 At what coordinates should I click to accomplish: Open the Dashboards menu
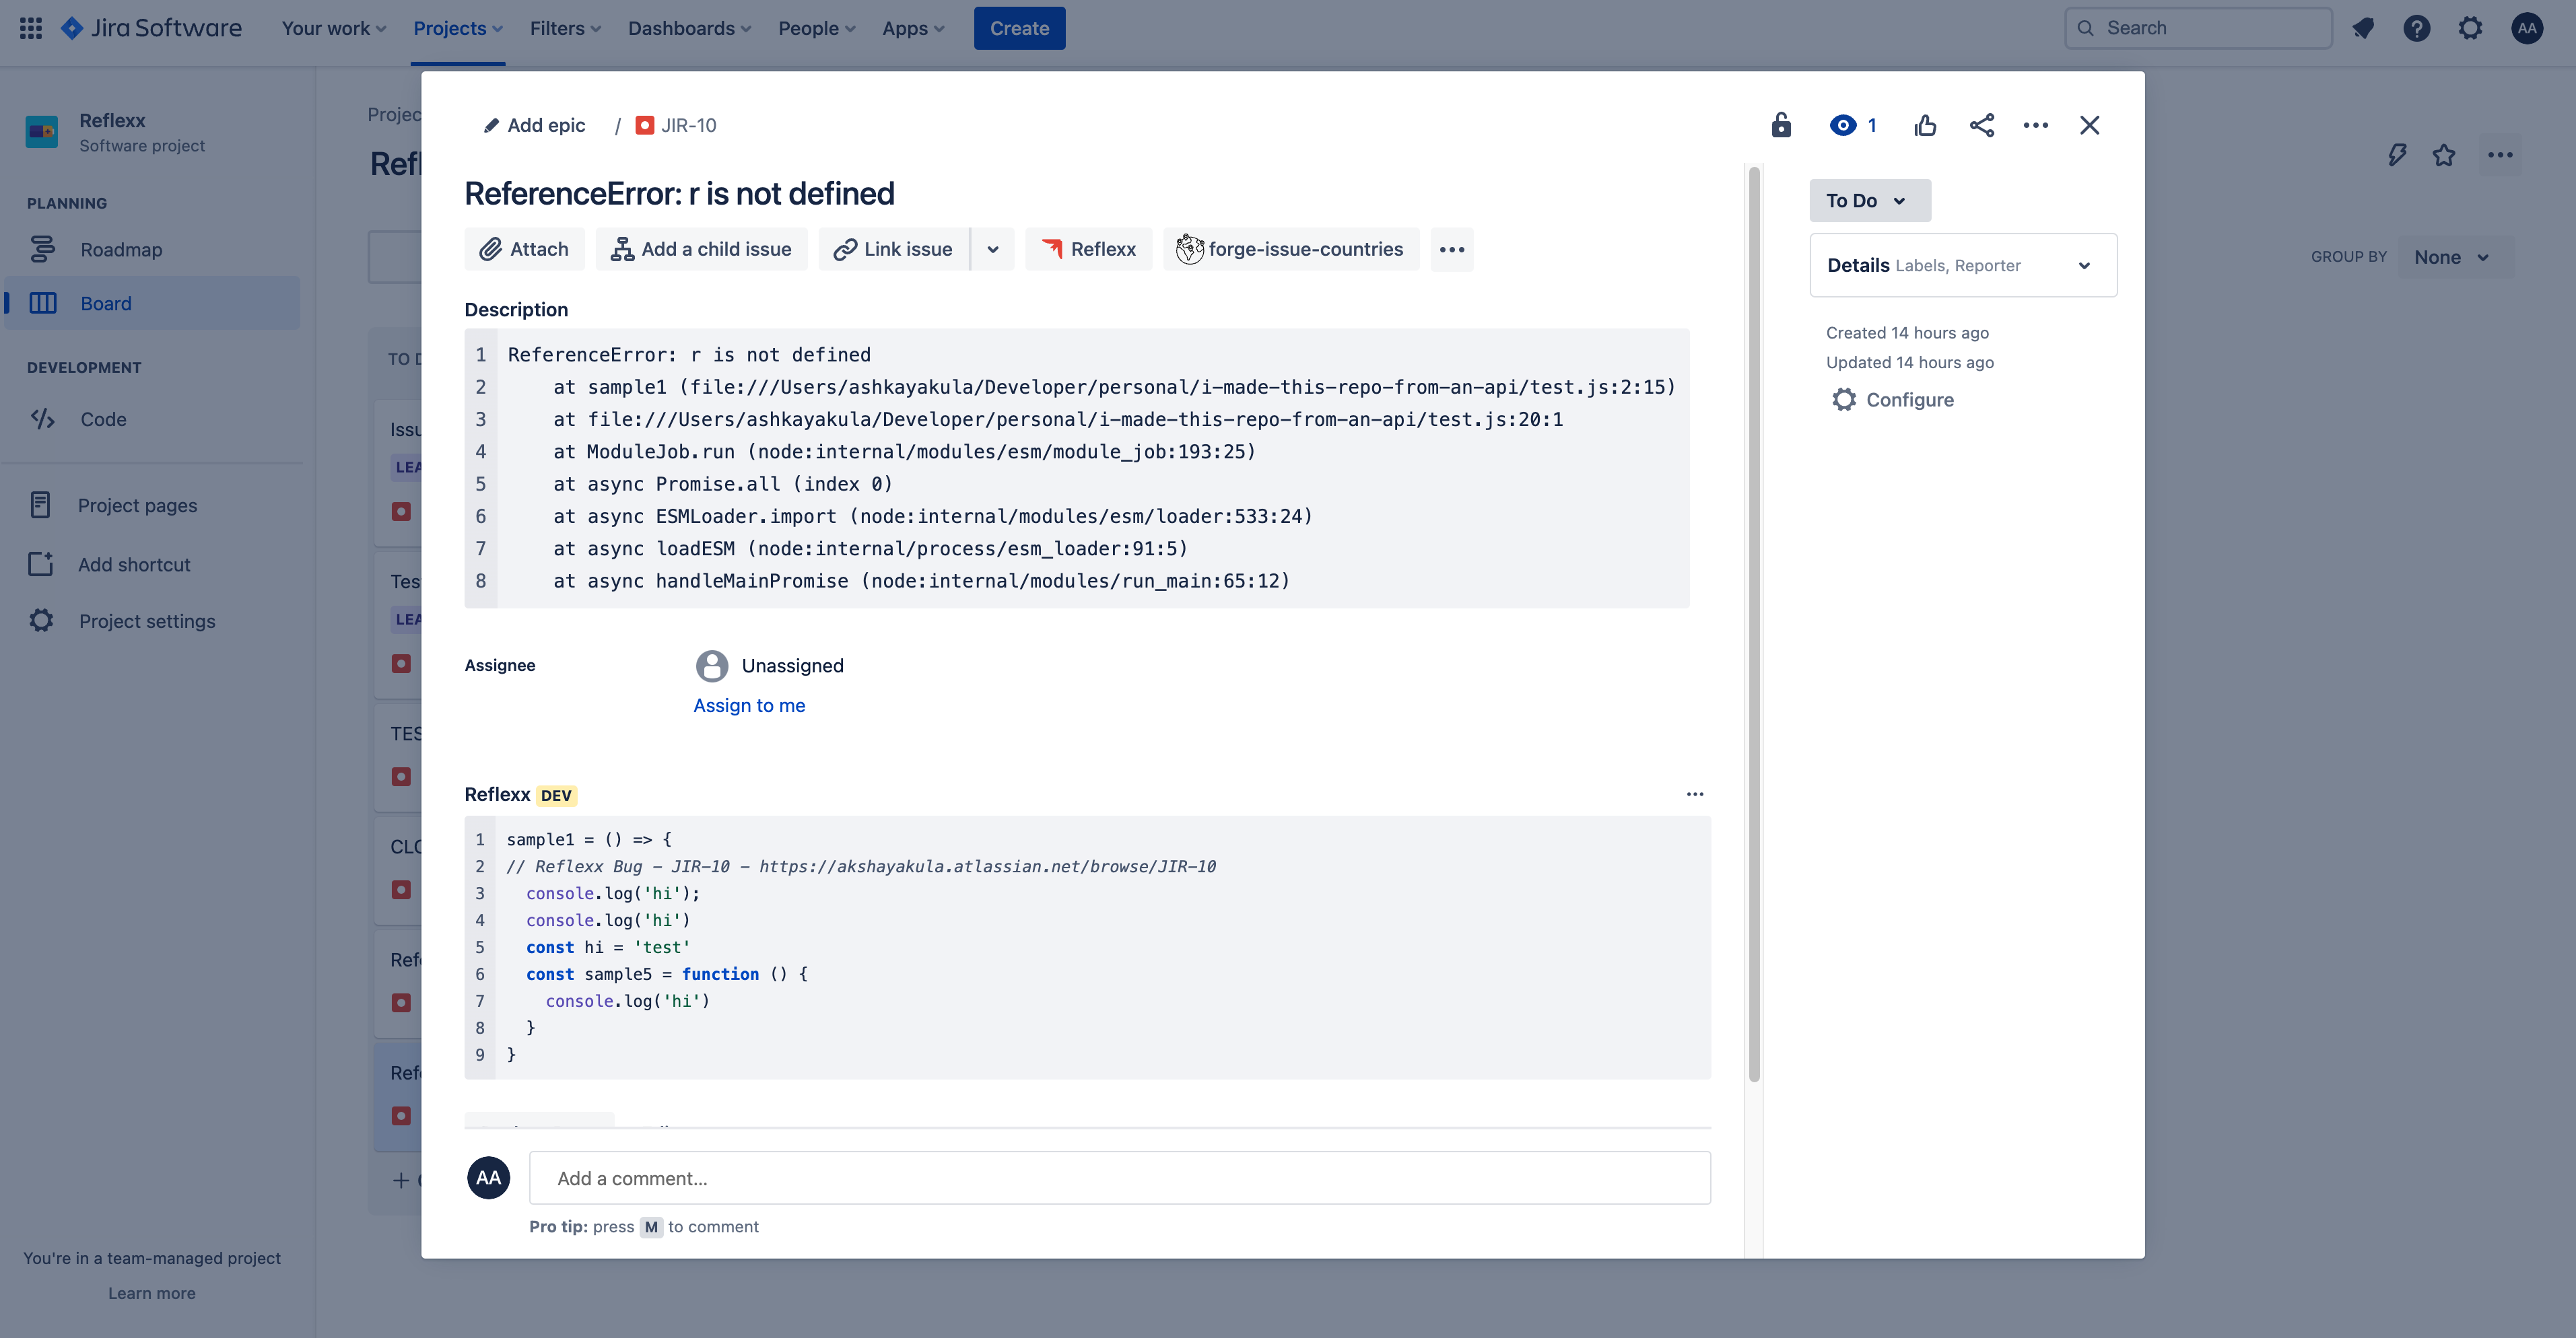coord(689,28)
